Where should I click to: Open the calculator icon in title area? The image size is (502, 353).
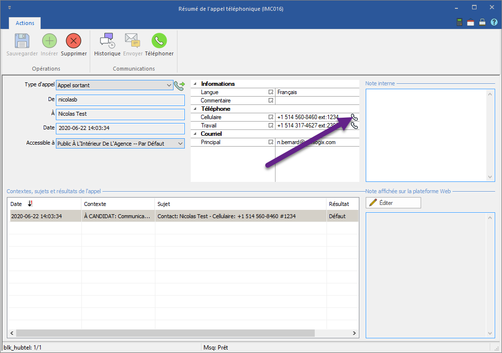point(459,22)
